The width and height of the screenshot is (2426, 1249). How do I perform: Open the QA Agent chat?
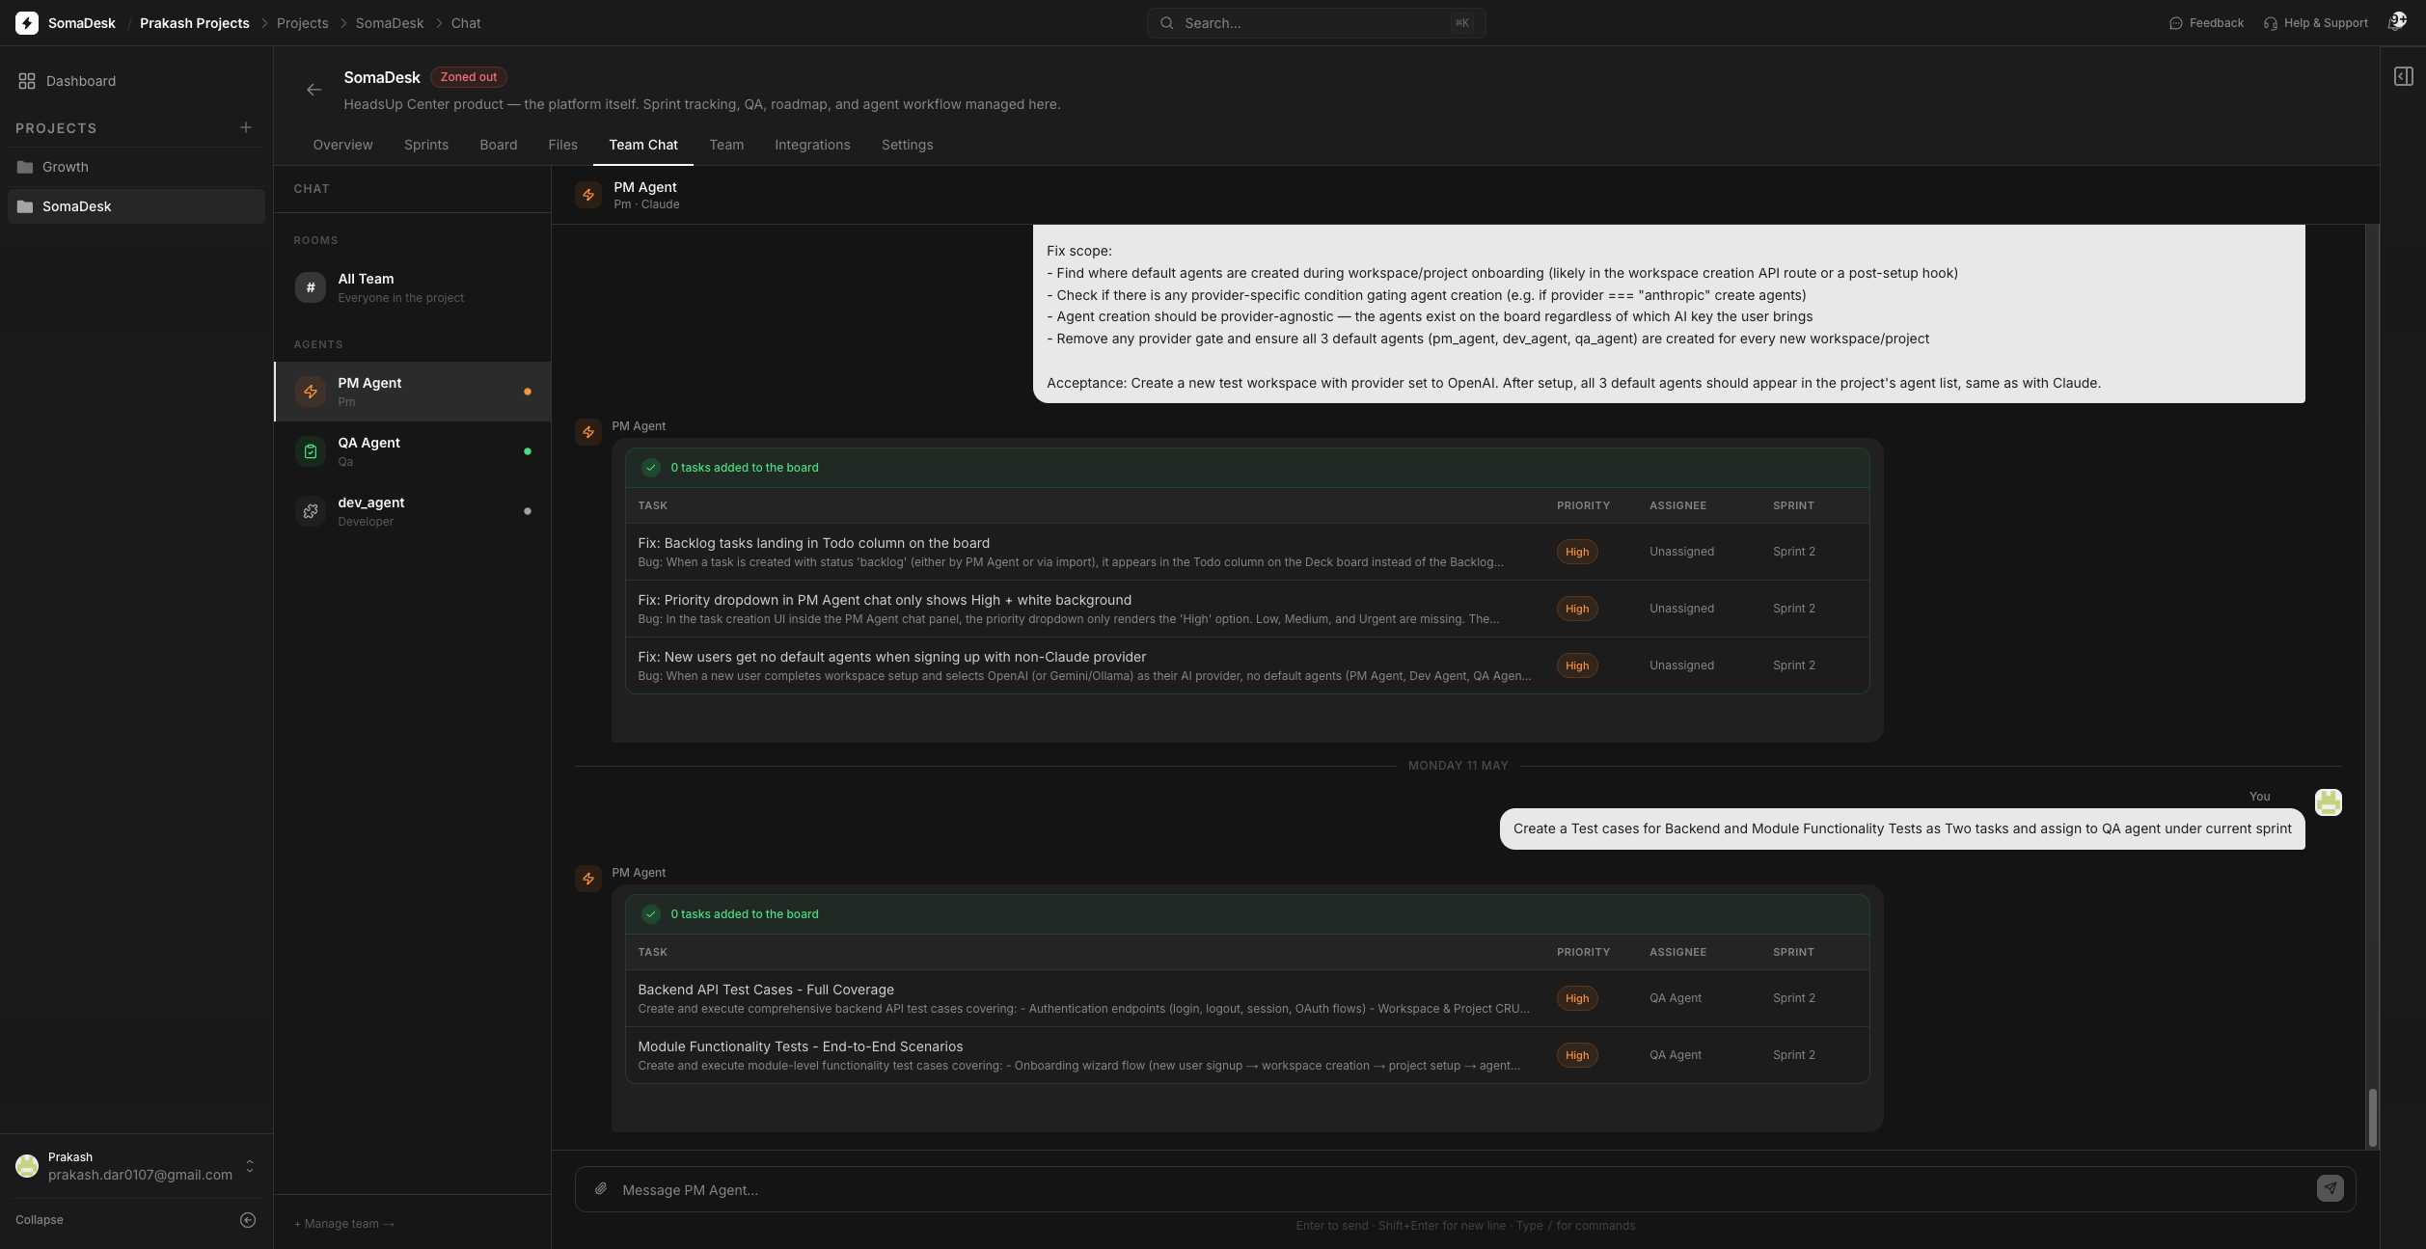(x=413, y=451)
